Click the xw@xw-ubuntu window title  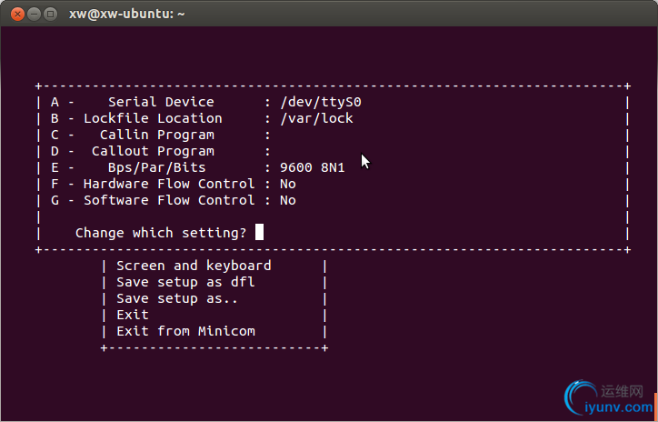126,14
